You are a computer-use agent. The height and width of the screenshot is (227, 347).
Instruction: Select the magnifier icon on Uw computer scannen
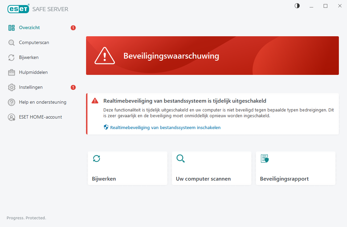pos(181,158)
